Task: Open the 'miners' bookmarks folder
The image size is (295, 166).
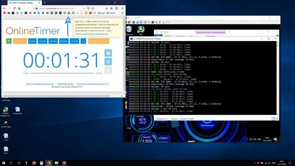Action: tap(111, 13)
